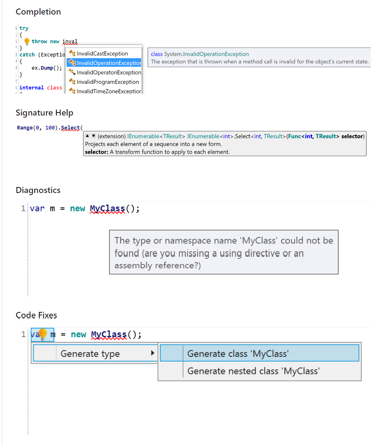Click 'new' keyword in Code Fixes editor

pos(78,334)
